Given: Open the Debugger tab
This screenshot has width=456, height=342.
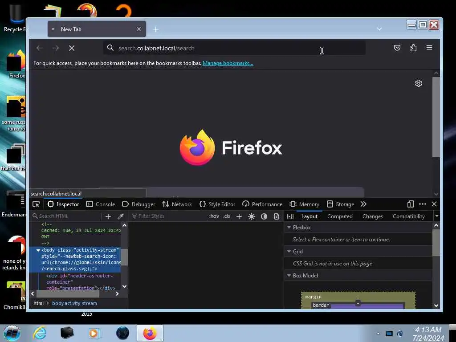Looking at the screenshot, I should (x=138, y=204).
